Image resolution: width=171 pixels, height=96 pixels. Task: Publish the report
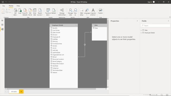100,11
